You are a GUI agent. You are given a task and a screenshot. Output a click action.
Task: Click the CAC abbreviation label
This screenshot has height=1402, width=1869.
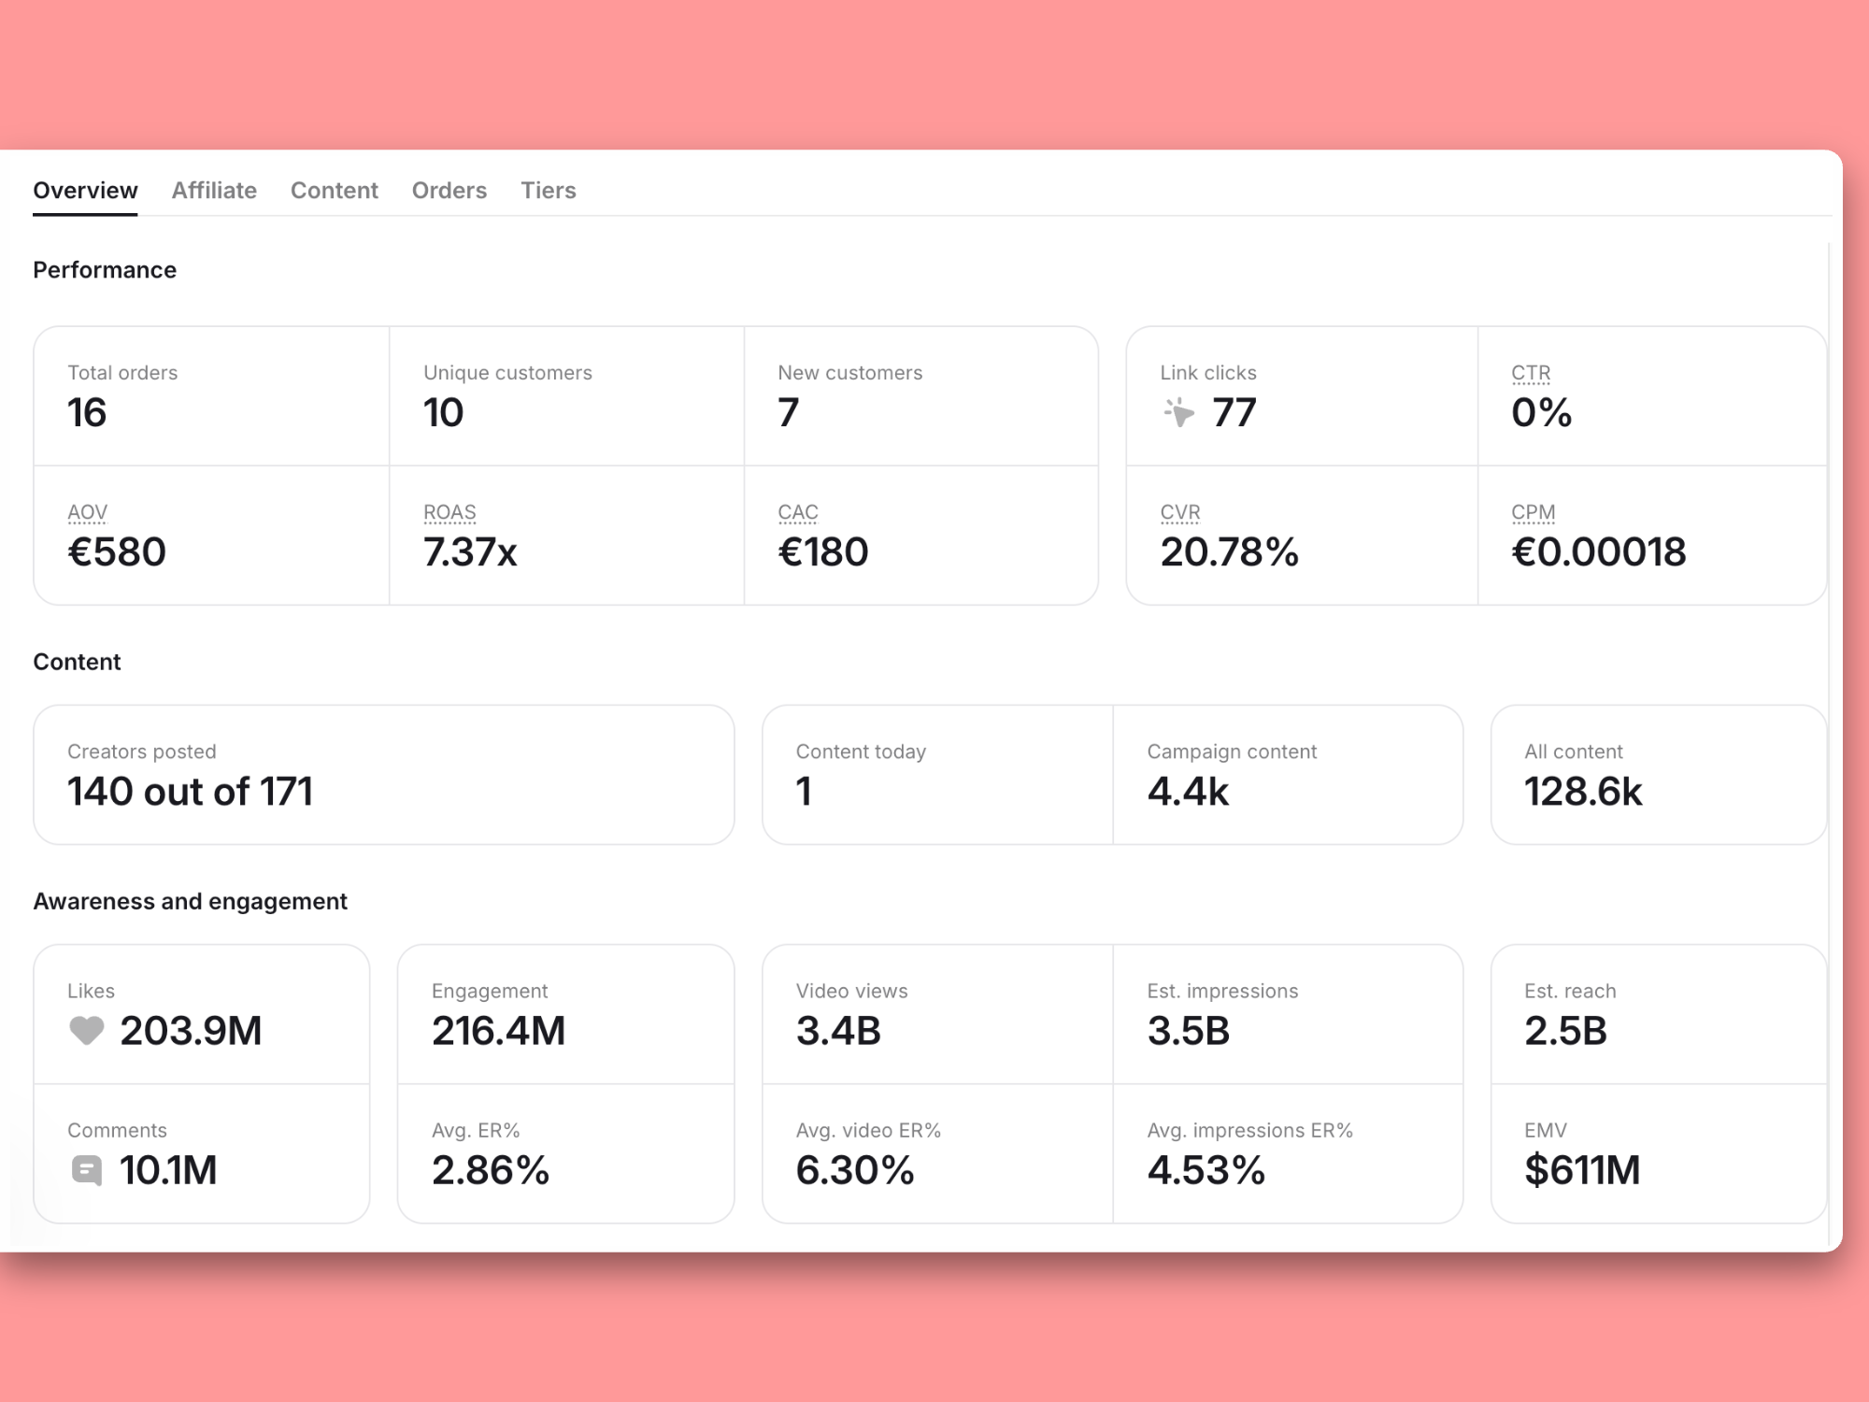coord(798,512)
